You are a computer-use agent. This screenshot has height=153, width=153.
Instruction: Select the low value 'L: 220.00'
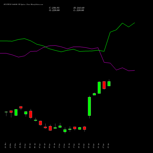click(79, 10)
